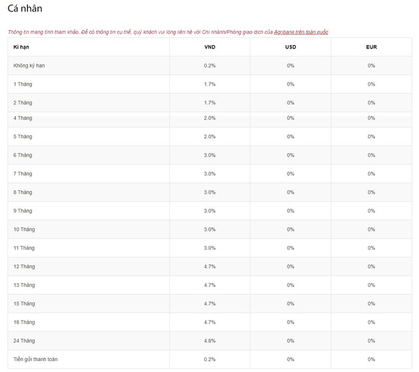Screen dimensions: 419x372
Task: Click the Không kỳ hạn row label
Action: [x=29, y=65]
